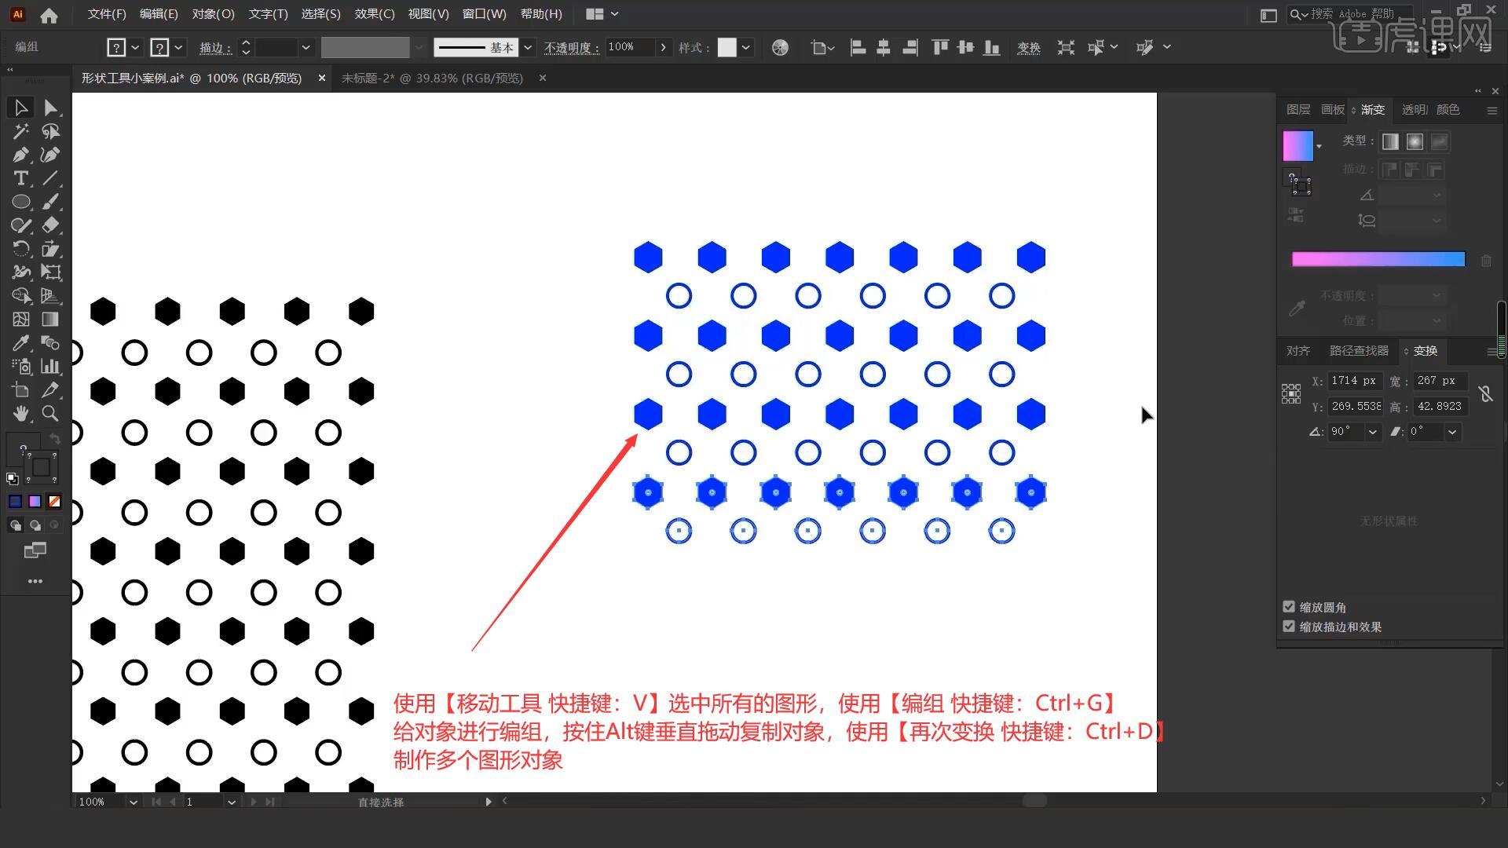Image resolution: width=1508 pixels, height=848 pixels.
Task: Select the Eyedropper tool
Action: point(21,343)
